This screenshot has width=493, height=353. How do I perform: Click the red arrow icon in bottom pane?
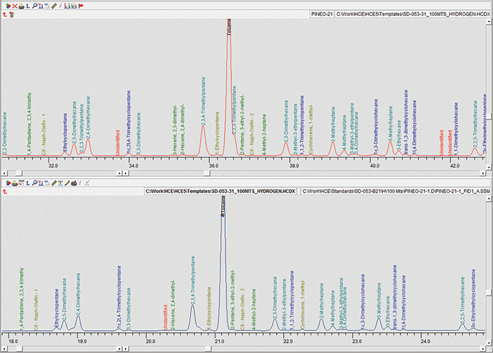tap(6, 192)
